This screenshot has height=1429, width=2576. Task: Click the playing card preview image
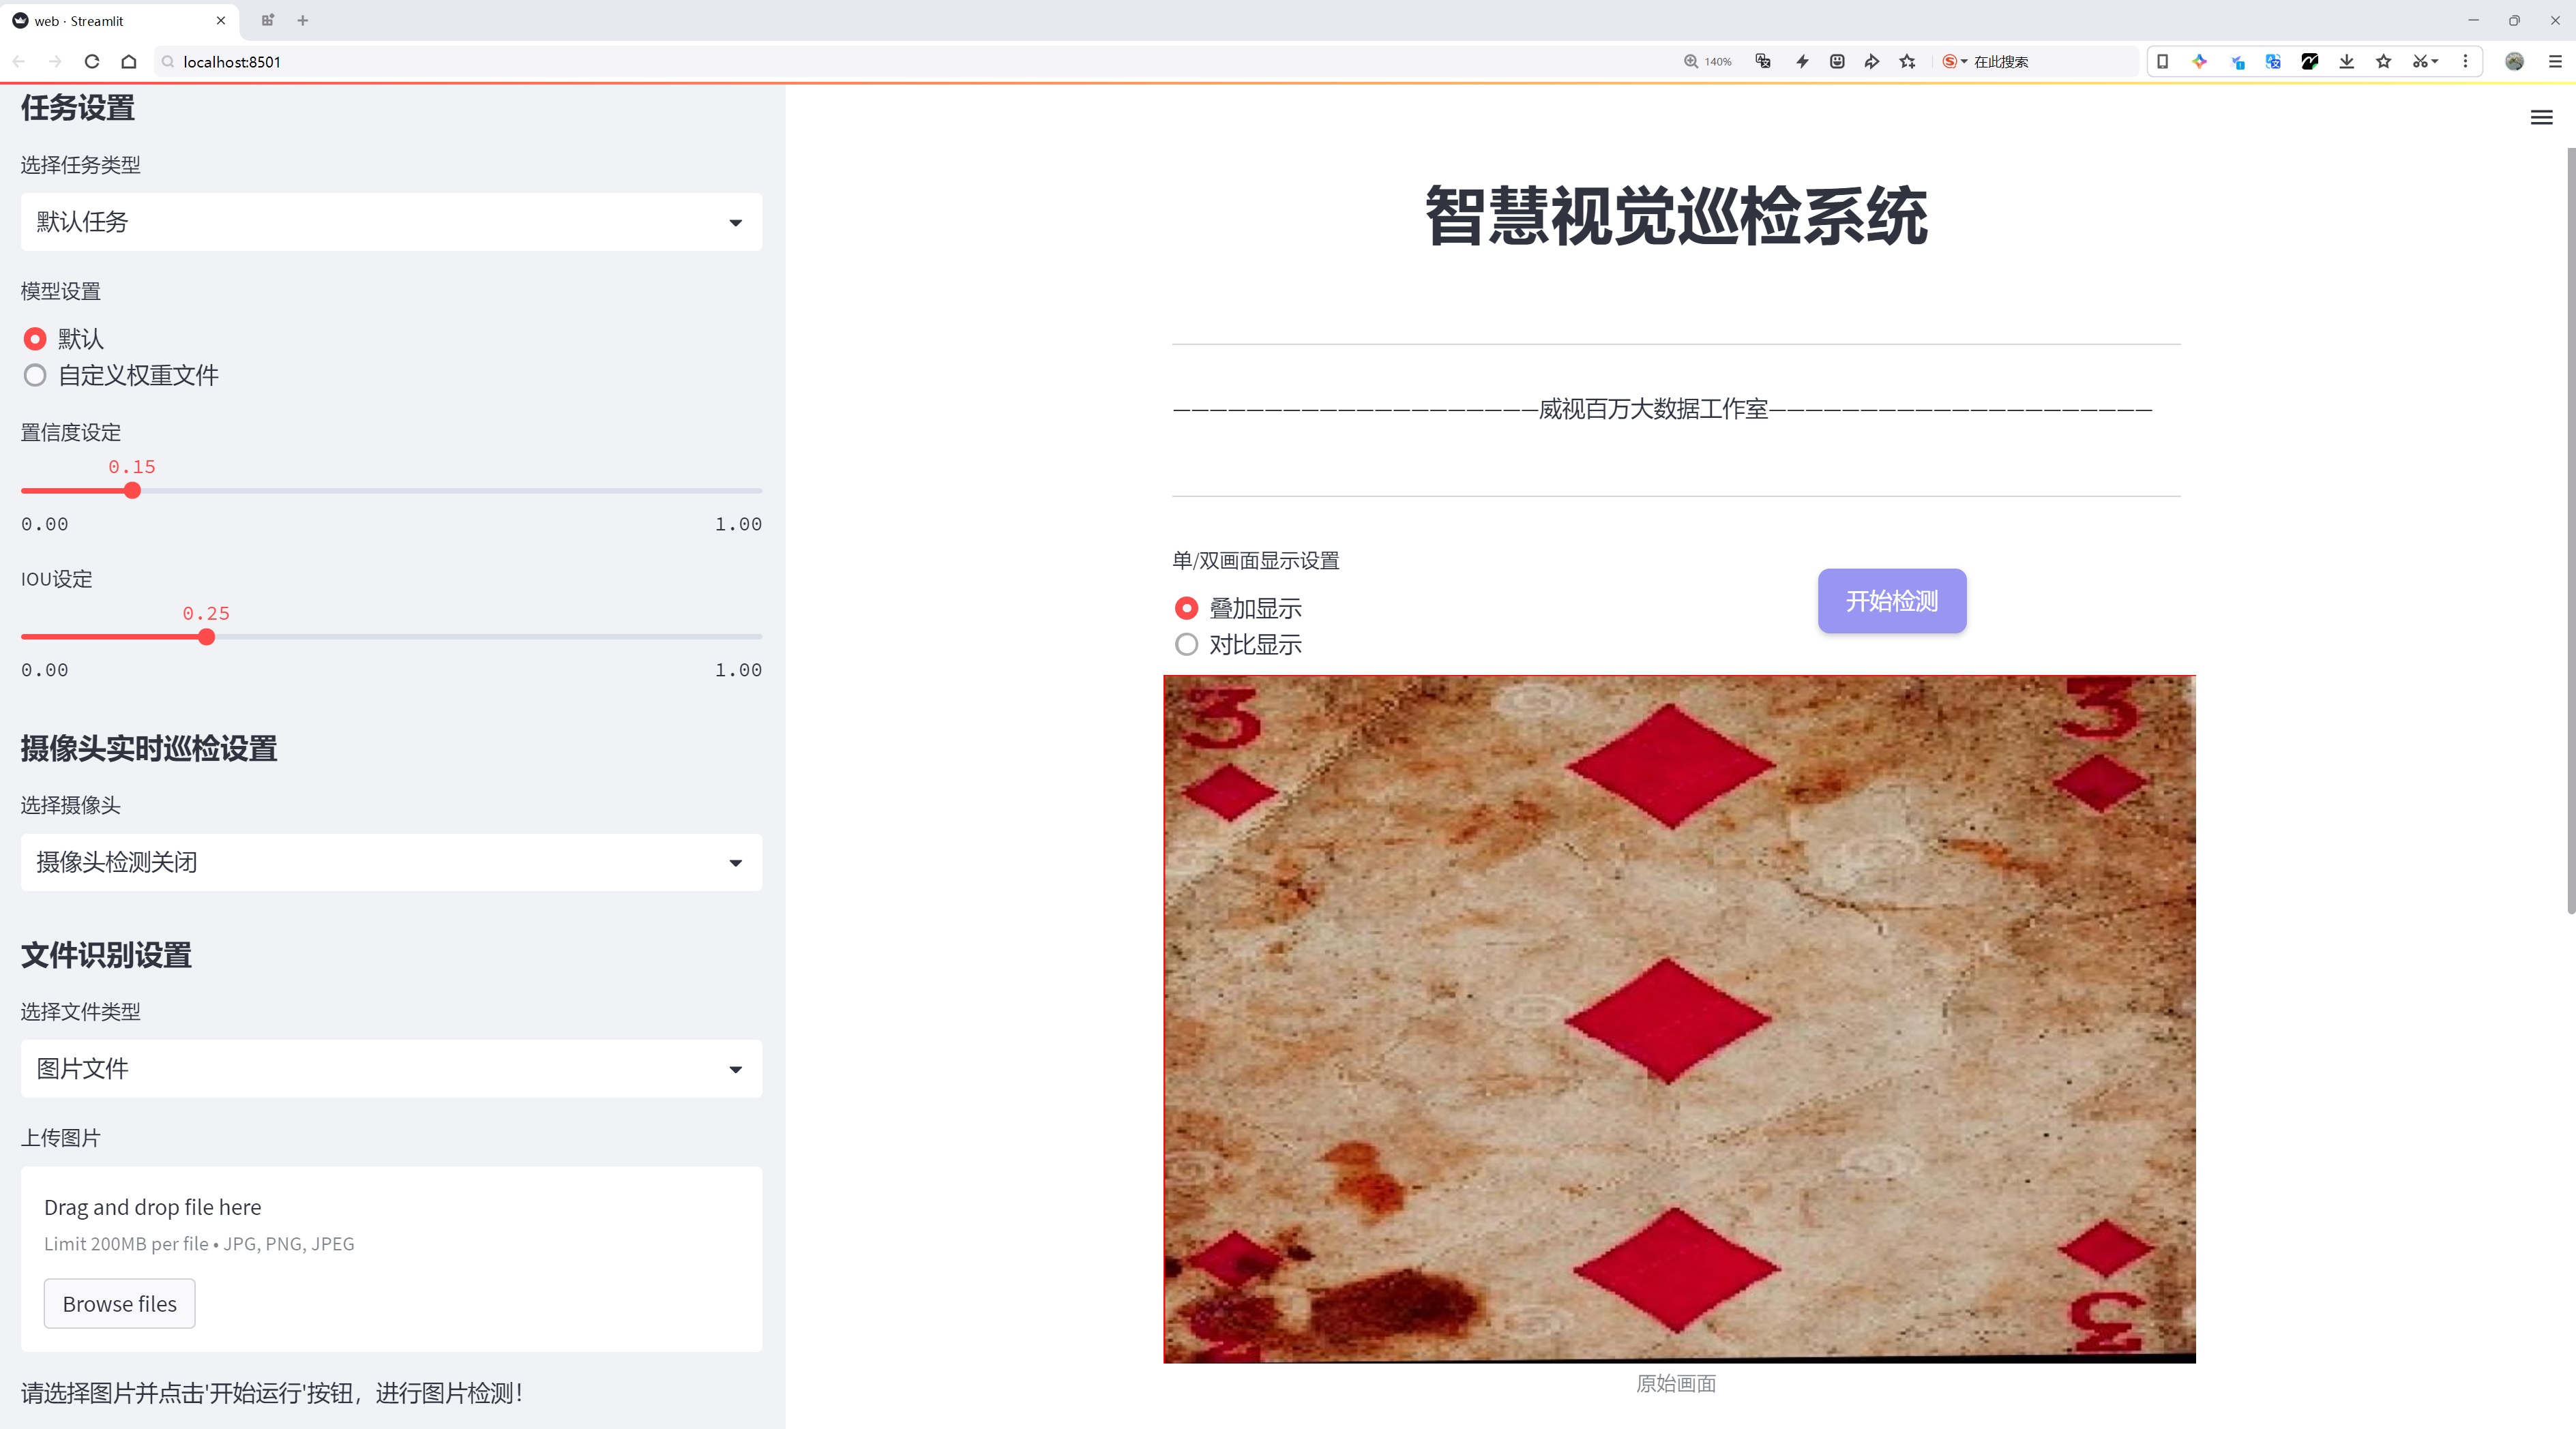[x=1679, y=1019]
